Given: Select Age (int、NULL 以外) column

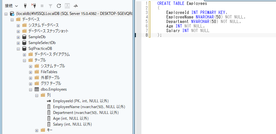Looking at the screenshot, I should [x=71, y=118].
